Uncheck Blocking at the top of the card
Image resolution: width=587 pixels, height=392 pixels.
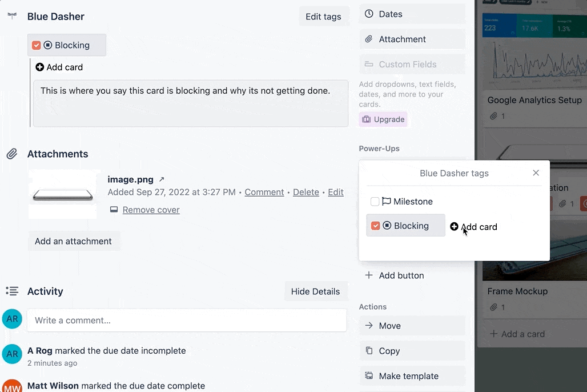[36, 45]
